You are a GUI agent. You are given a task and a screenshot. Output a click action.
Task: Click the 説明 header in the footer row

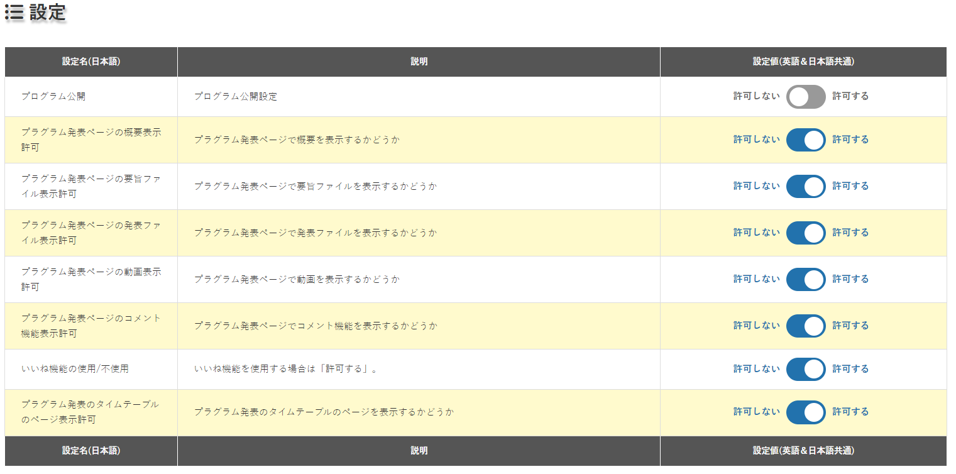(419, 451)
